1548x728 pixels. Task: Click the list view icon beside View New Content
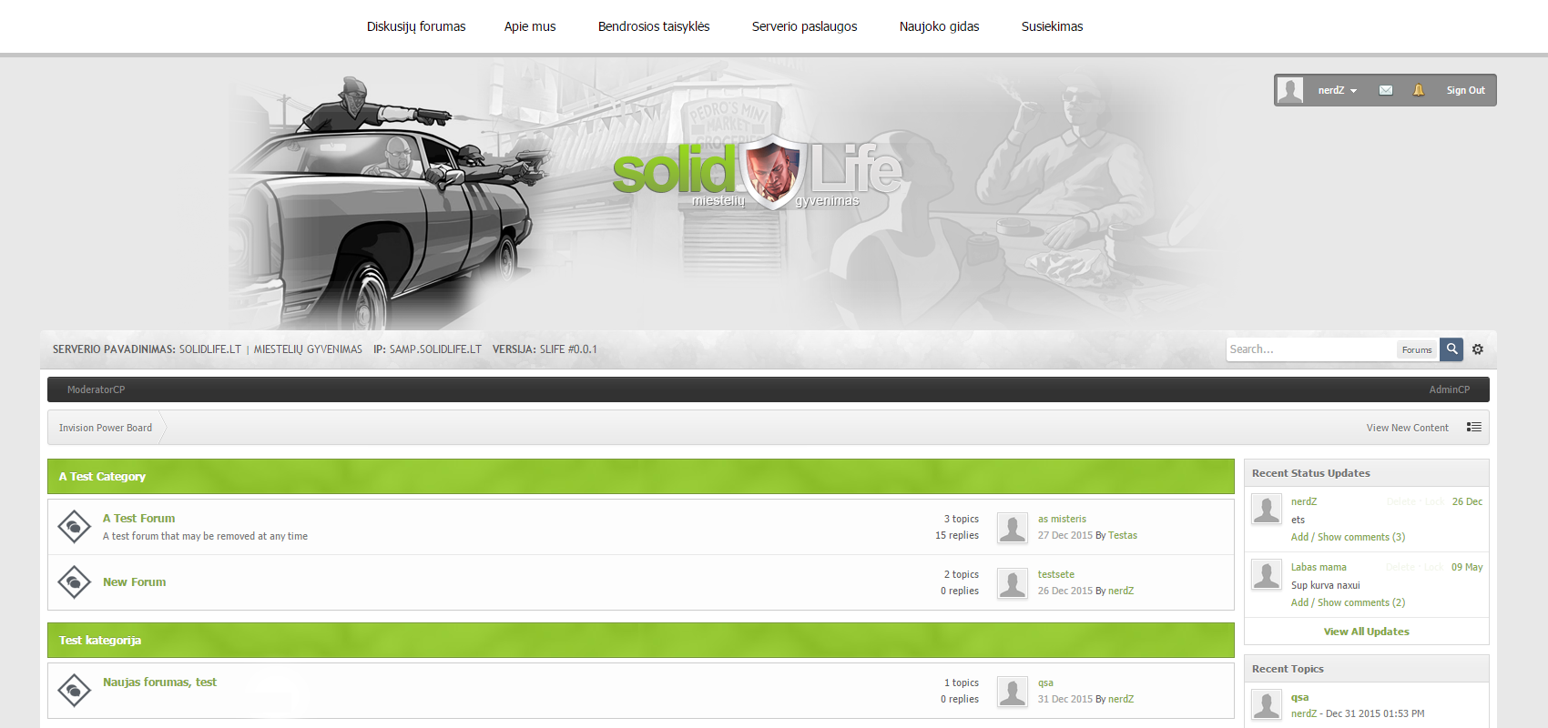(x=1474, y=427)
